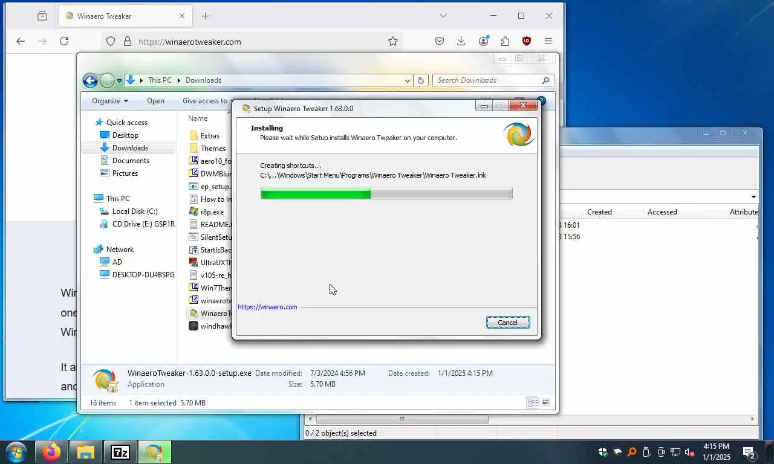Expand Explorer address bar history dropdown
This screenshot has height=464, width=774.
pos(408,80)
